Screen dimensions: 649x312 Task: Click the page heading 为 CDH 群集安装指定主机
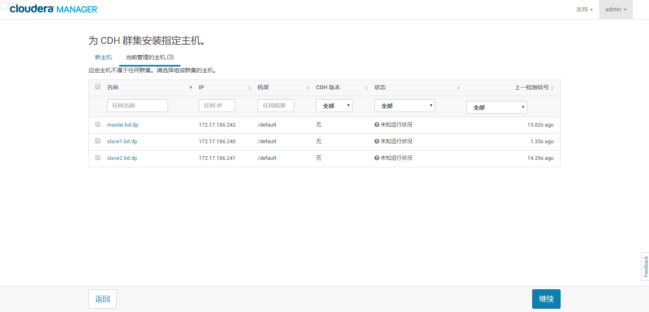coord(147,41)
